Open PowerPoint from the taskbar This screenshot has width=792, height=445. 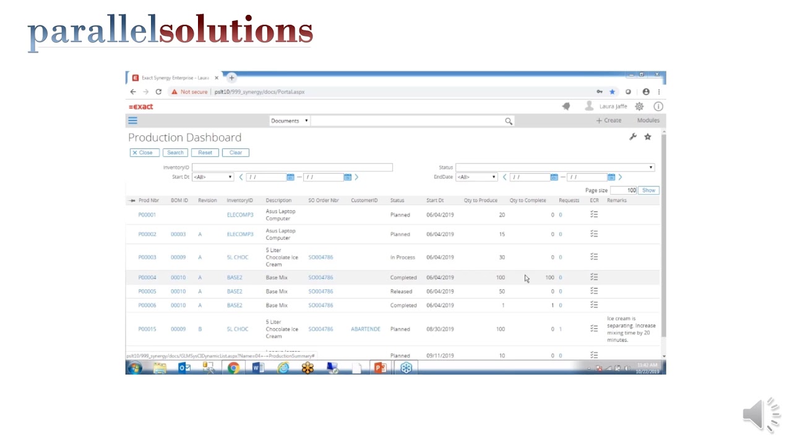click(380, 368)
